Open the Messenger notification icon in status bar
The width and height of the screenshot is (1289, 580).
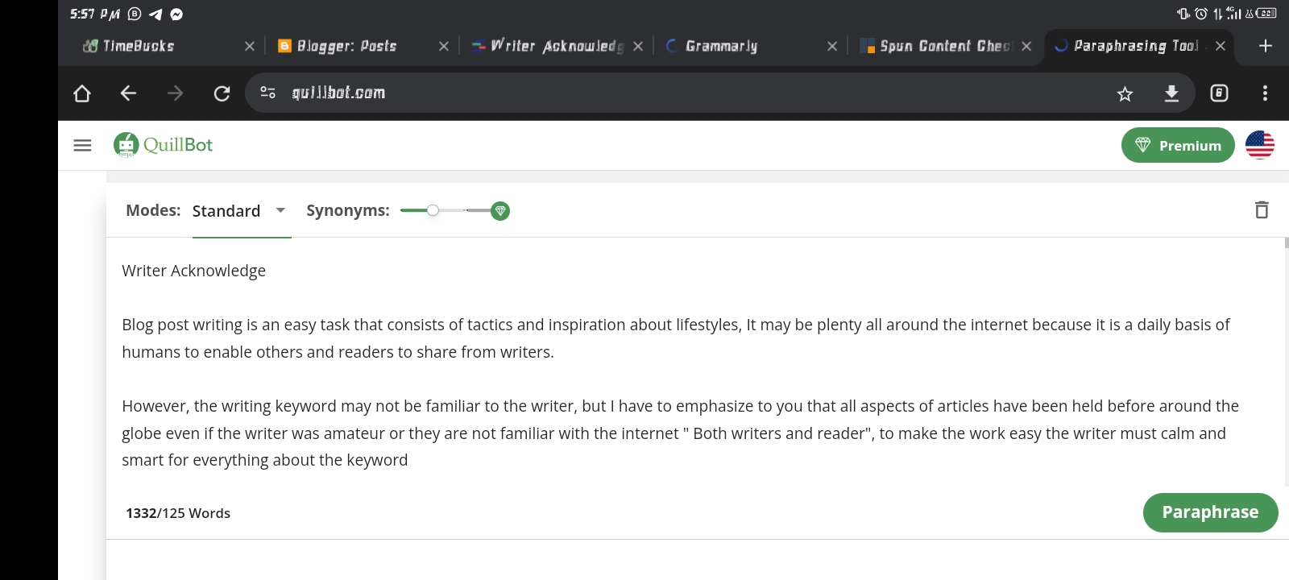(x=176, y=14)
